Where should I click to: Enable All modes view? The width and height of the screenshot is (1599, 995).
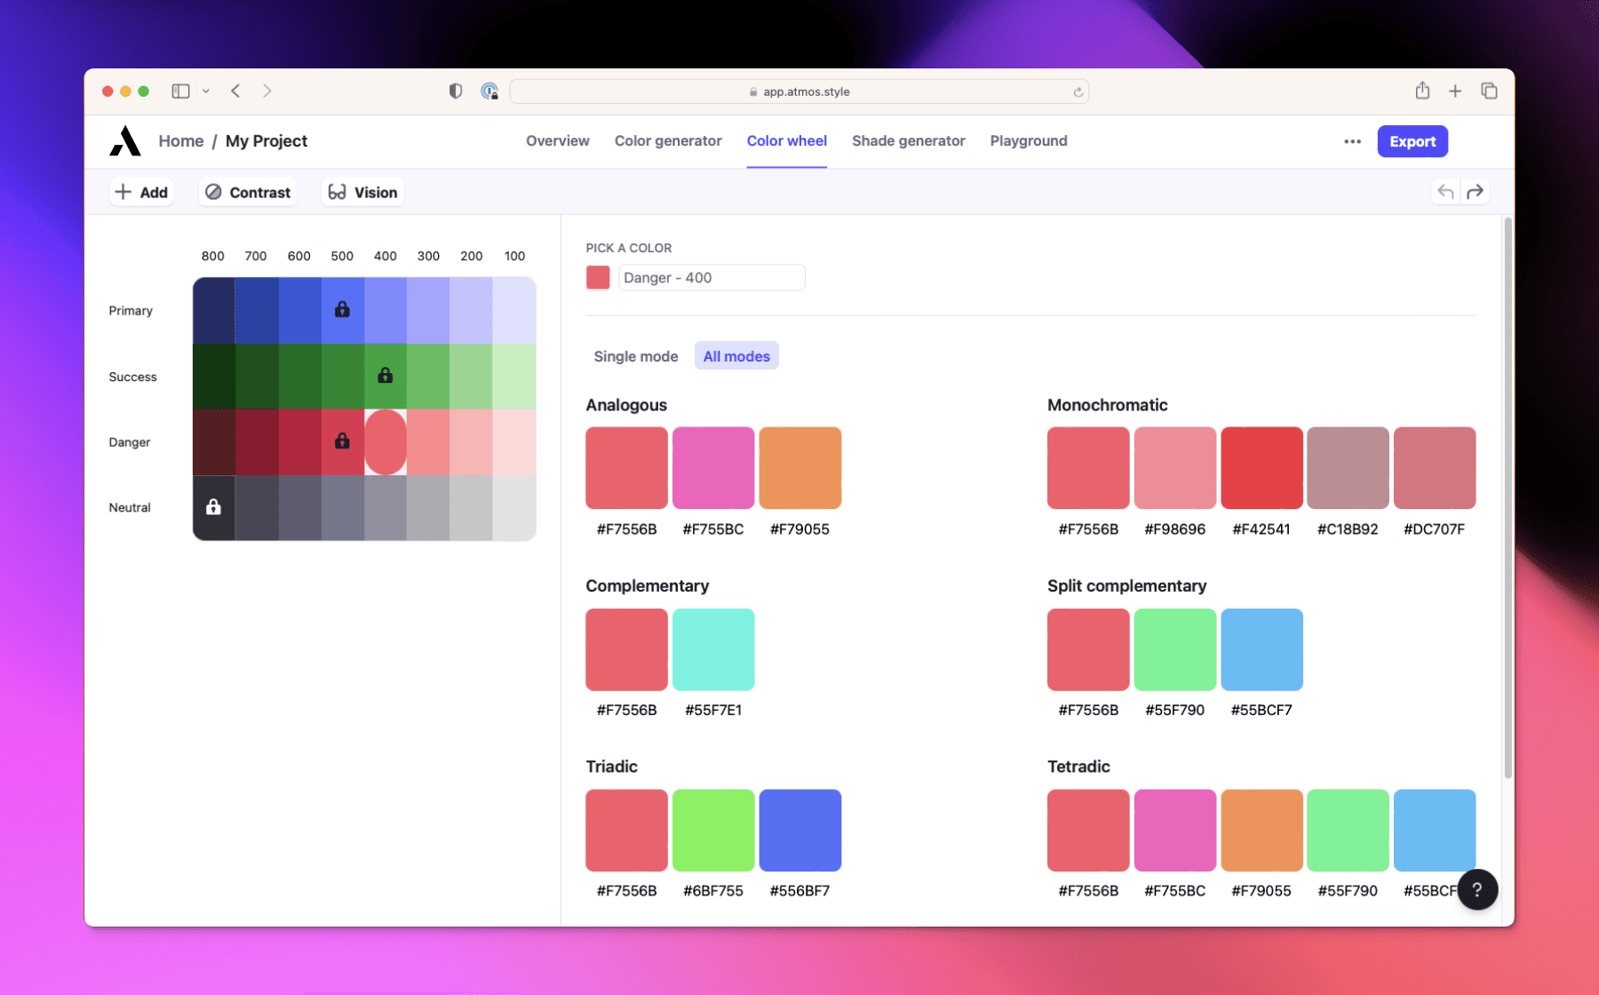tap(736, 355)
